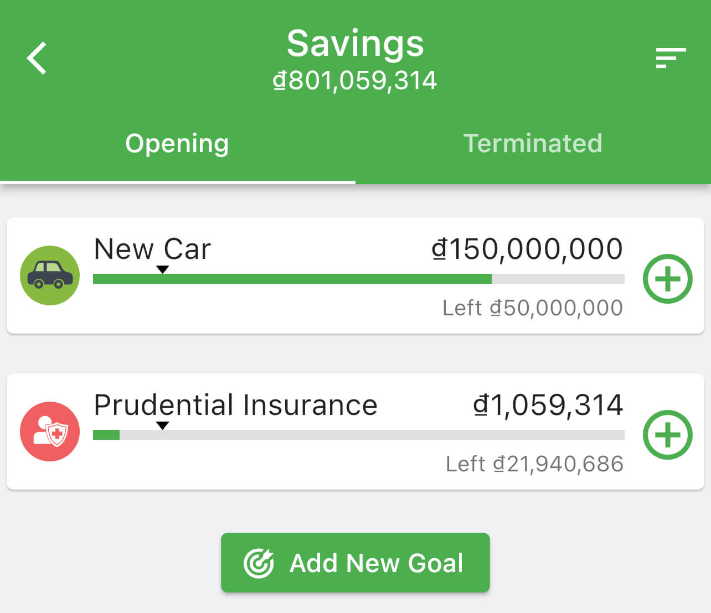Add money to New Car goal
This screenshot has height=613, width=711.
coord(667,279)
